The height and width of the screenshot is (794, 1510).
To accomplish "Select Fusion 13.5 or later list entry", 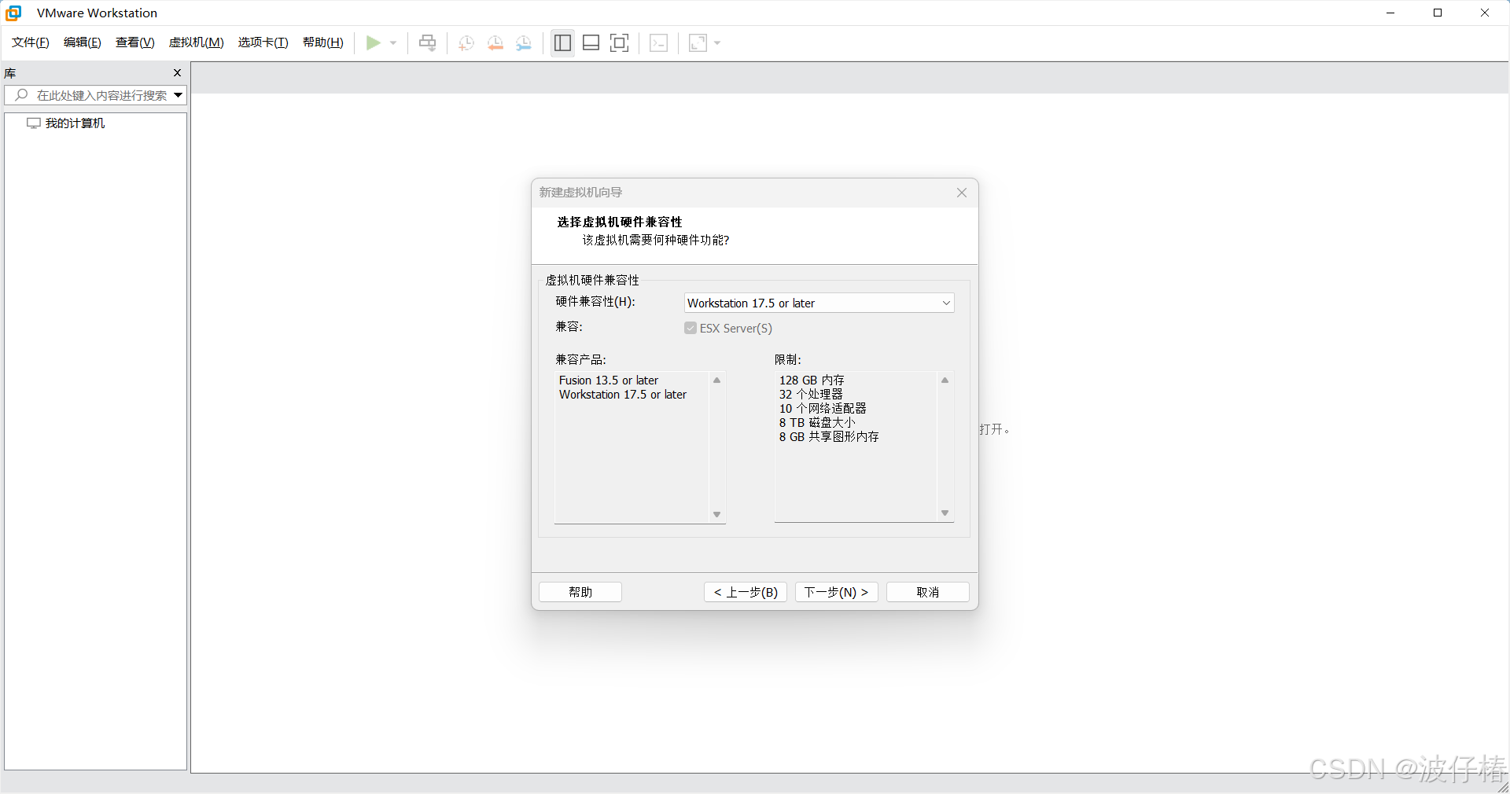I will click(609, 380).
